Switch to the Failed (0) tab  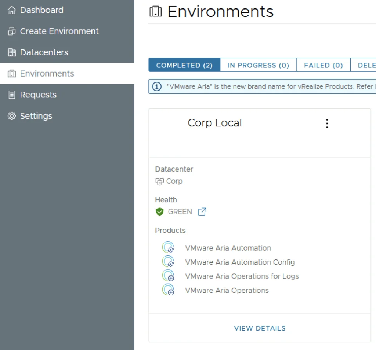[x=323, y=65]
